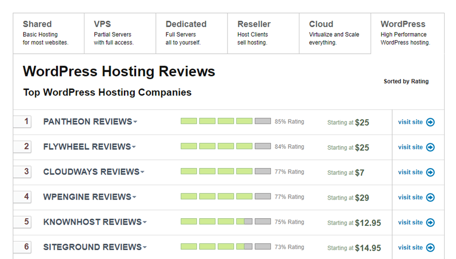
Task: Click WPEngine's rating bar
Action: 226,196
